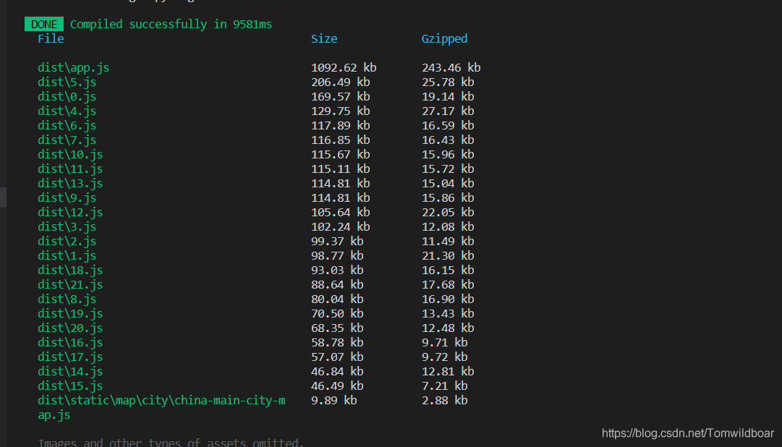
Task: Select the 'Compiled successfully in 9581ms' message
Action: coord(171,24)
